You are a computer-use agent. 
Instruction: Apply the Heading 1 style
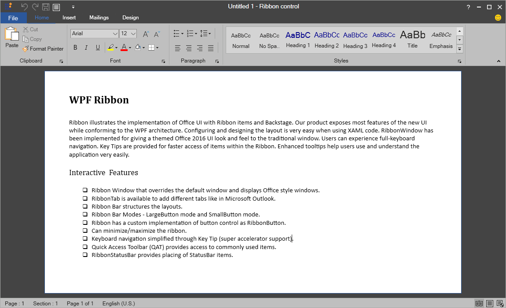[297, 39]
